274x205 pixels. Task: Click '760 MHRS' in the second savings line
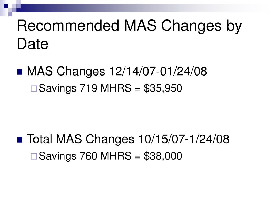105,156
